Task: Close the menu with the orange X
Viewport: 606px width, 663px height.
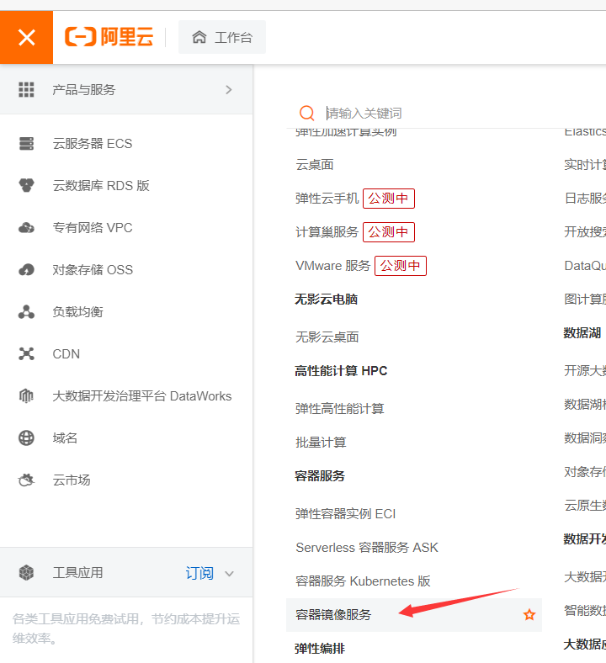Action: (x=26, y=37)
